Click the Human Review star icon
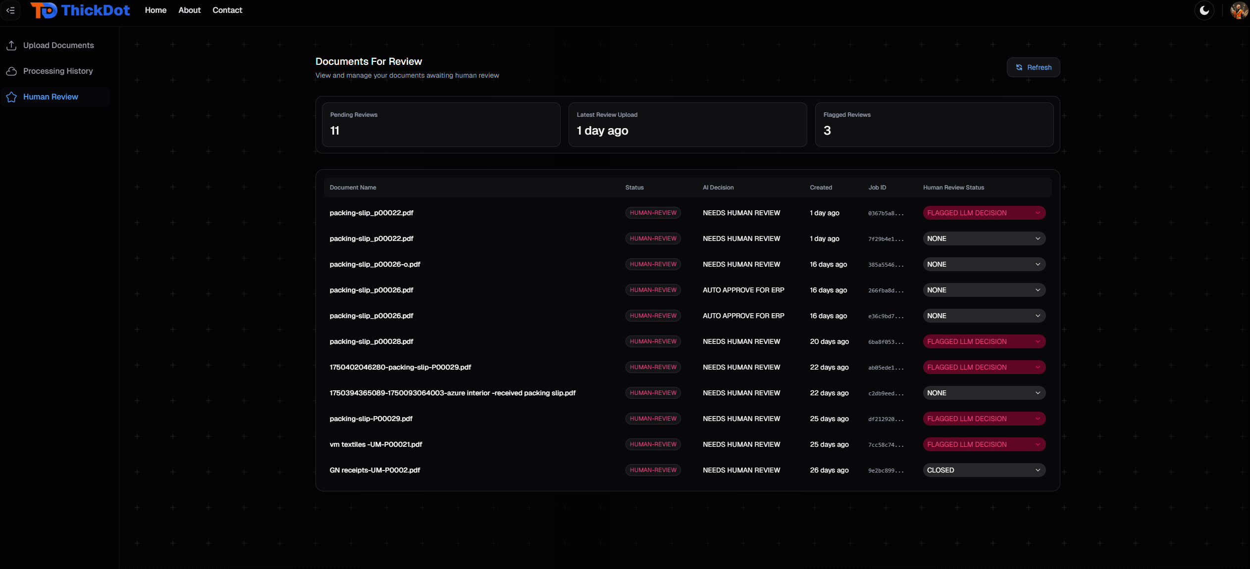 pyautogui.click(x=11, y=97)
